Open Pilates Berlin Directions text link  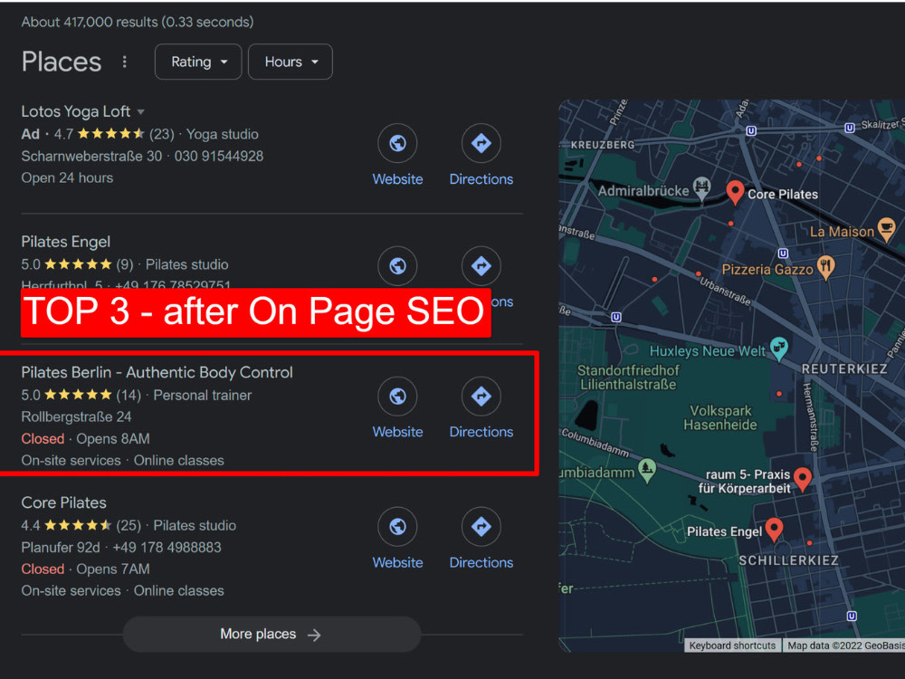click(481, 432)
